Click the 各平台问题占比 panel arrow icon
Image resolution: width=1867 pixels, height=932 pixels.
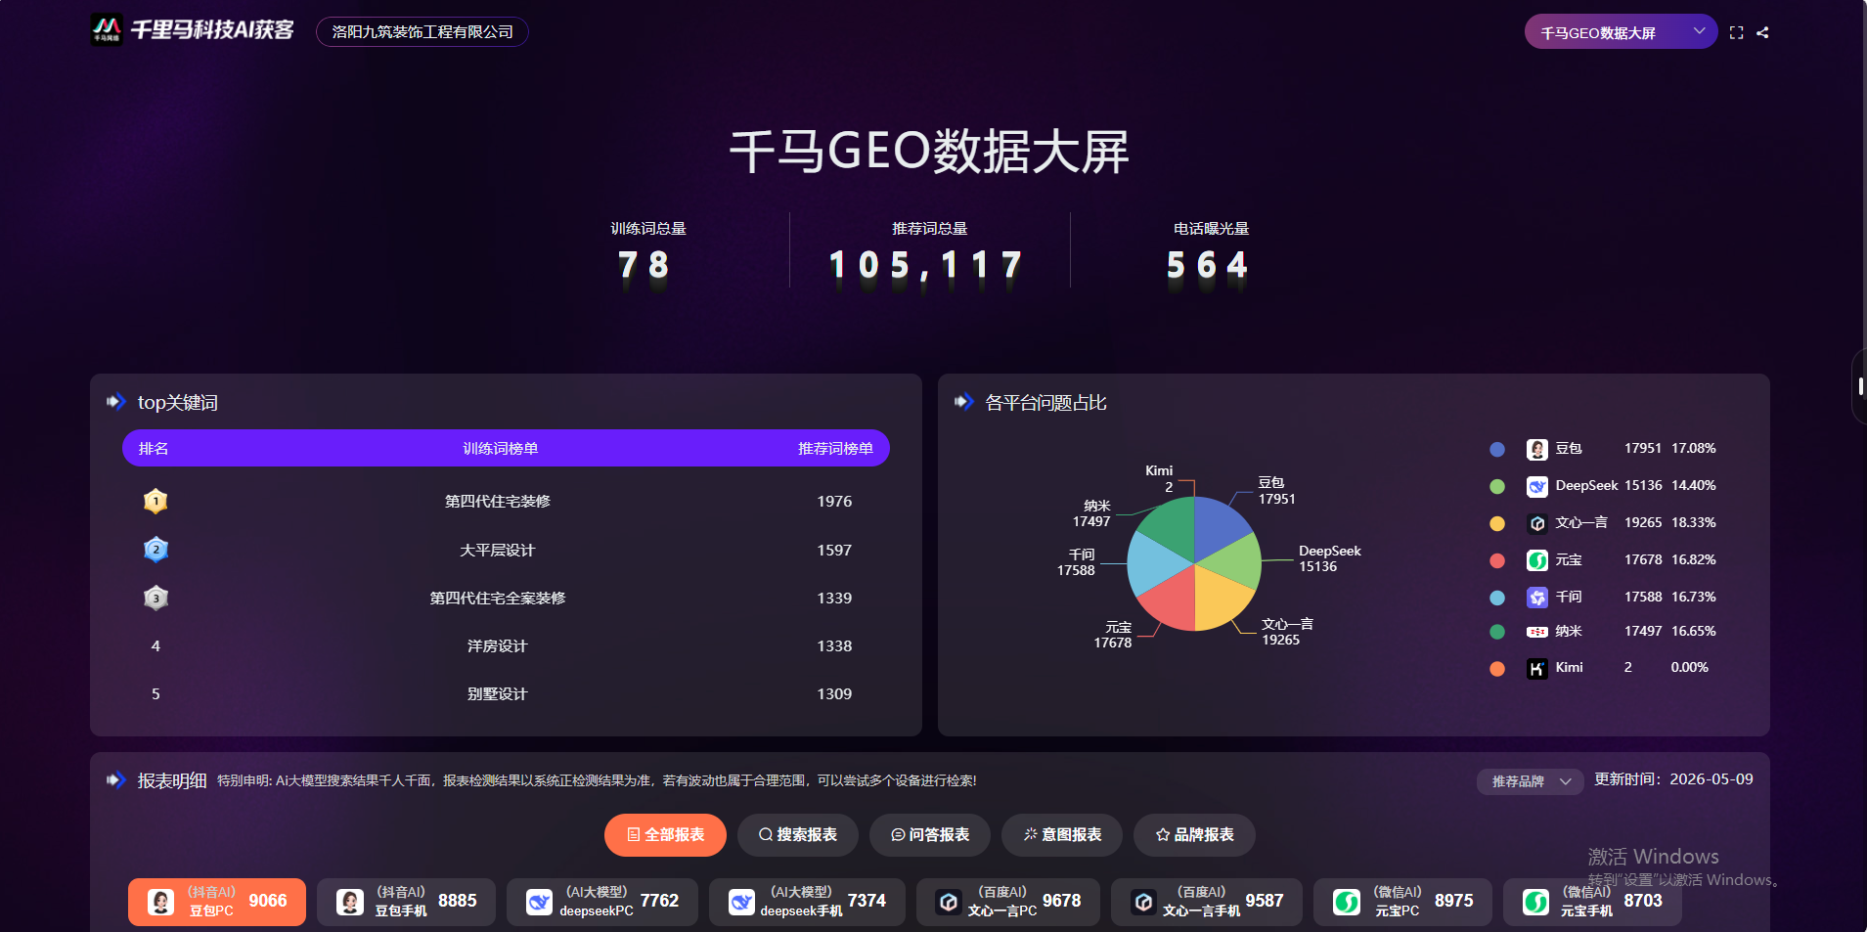click(964, 402)
